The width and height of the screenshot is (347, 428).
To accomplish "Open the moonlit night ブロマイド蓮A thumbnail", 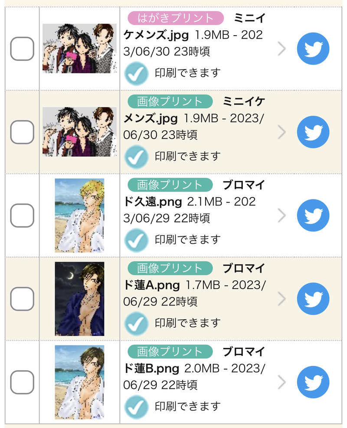I will [x=79, y=299].
